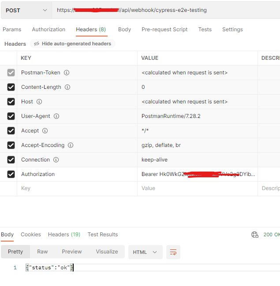Click info icon next to Postman-Token
This screenshot has width=280, height=286.
click(x=67, y=73)
